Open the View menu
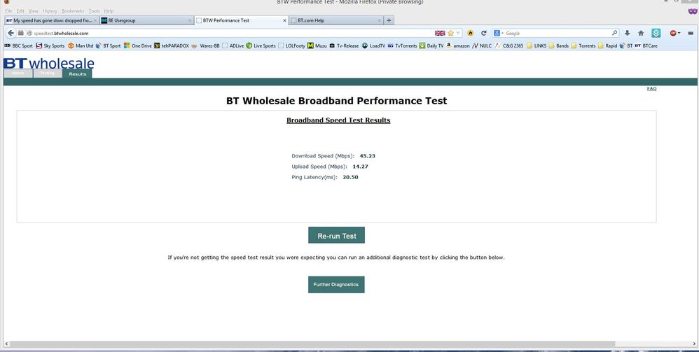 [x=34, y=10]
